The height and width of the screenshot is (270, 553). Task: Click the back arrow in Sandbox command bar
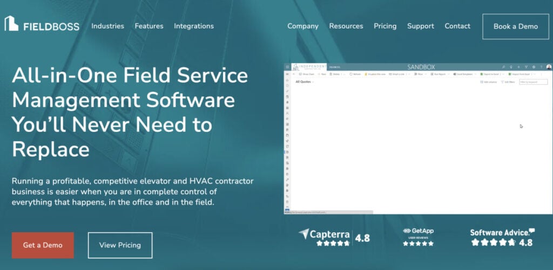(x=294, y=74)
